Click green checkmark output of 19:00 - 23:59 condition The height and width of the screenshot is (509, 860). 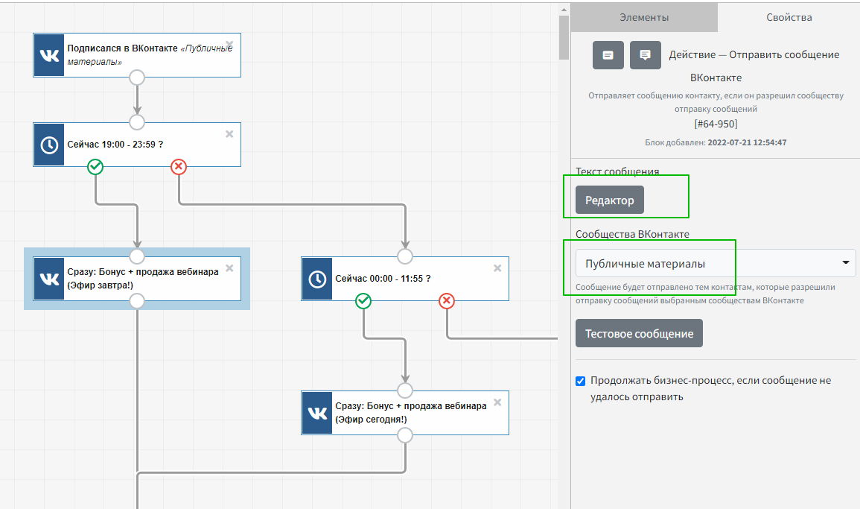(x=95, y=166)
